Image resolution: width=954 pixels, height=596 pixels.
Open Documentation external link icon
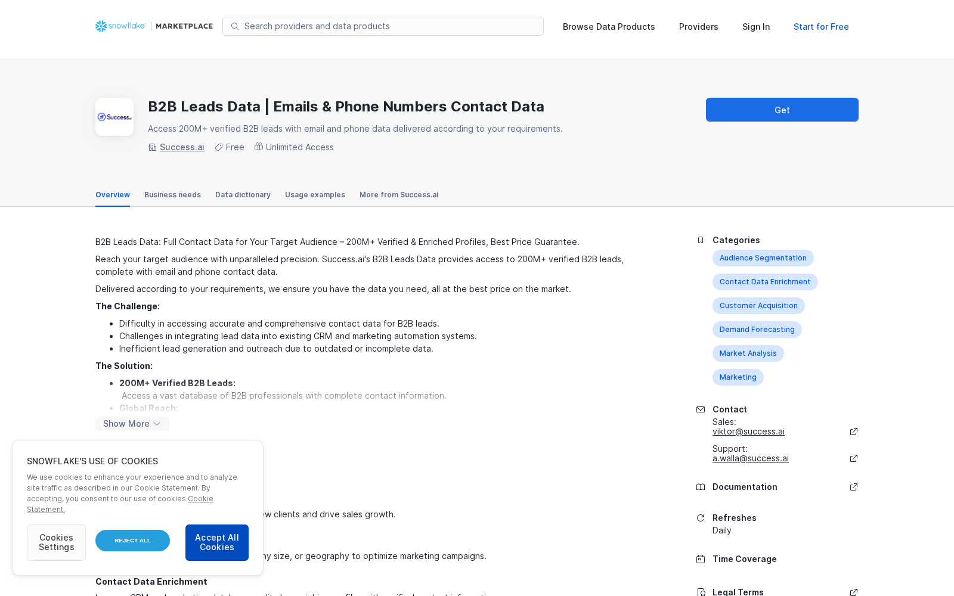(854, 487)
